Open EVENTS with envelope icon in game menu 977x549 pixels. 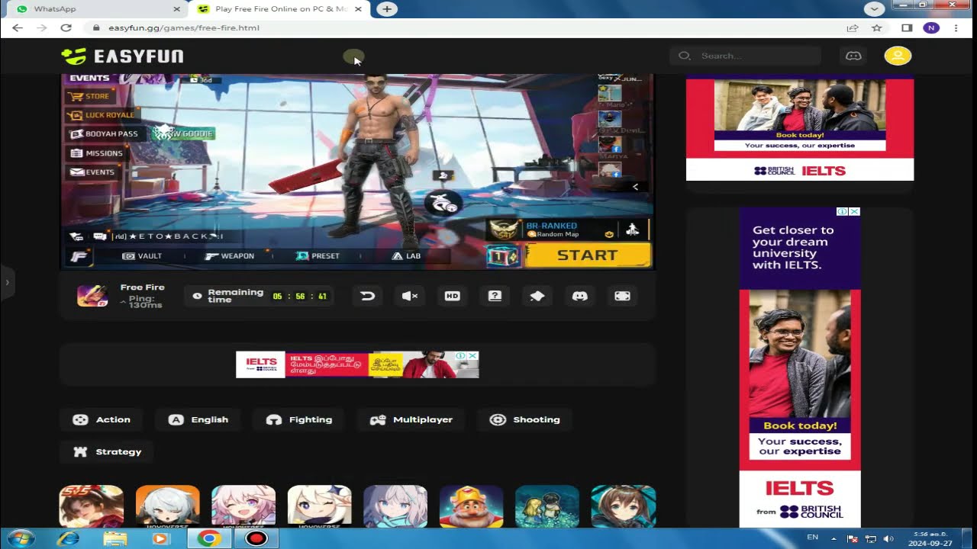point(92,172)
